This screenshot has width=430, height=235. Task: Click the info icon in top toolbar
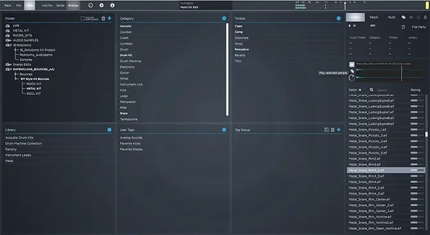pos(112,5)
